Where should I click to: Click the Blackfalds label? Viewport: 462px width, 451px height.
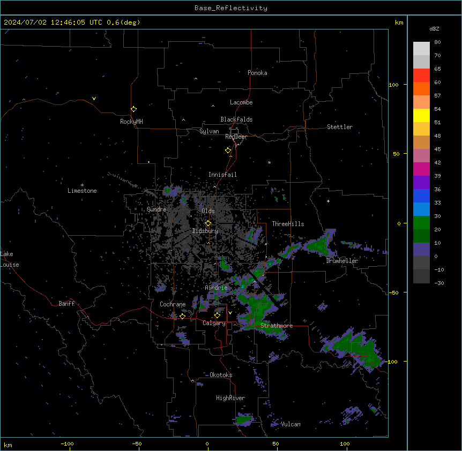236,119
